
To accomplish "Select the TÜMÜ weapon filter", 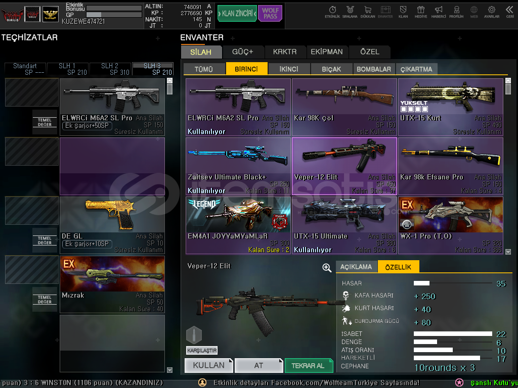I will point(204,69).
